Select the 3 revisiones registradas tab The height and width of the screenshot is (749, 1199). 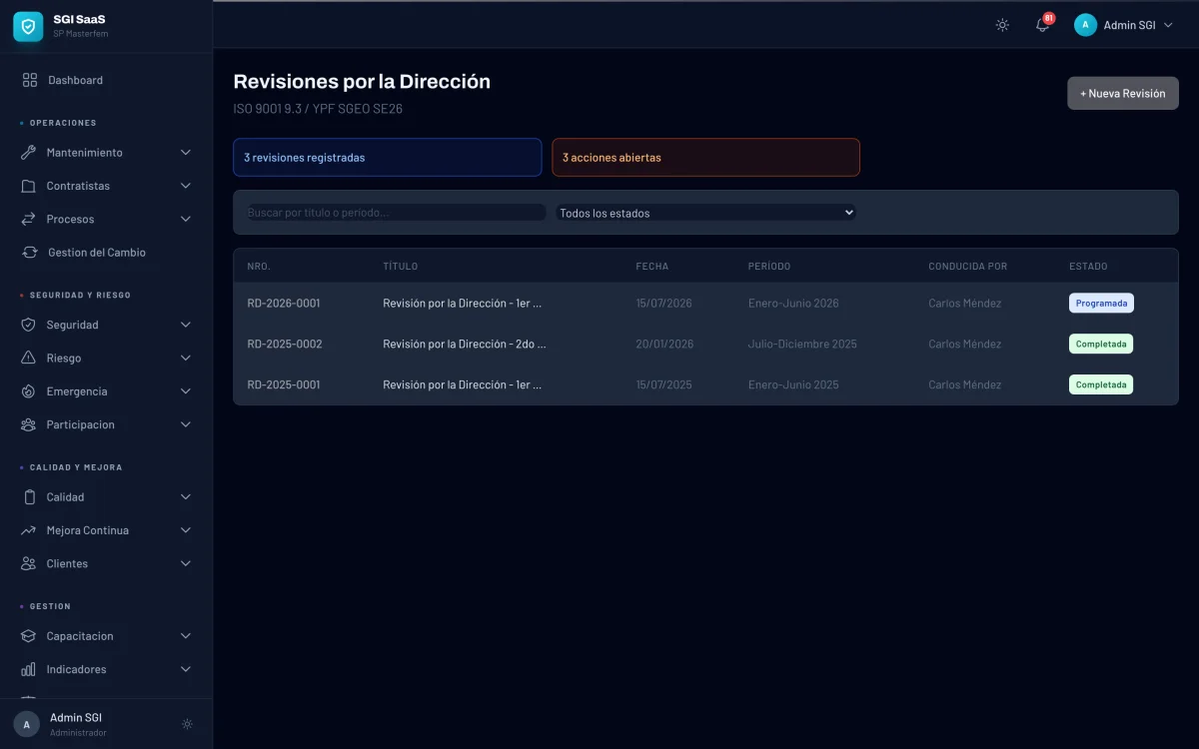[x=387, y=157]
